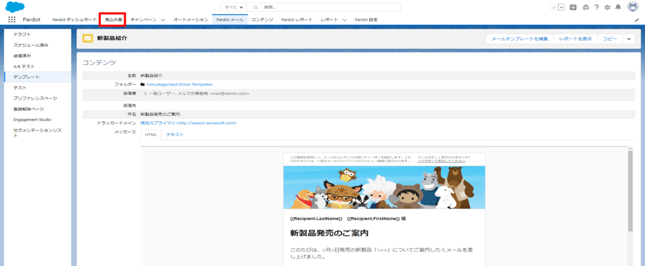Expand the レポート tab chevron
645x266 pixels.
[345, 20]
